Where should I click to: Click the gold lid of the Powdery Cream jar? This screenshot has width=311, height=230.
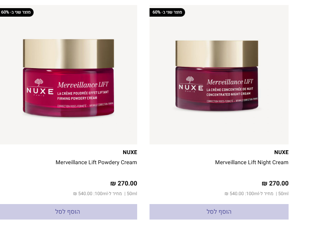[68, 54]
